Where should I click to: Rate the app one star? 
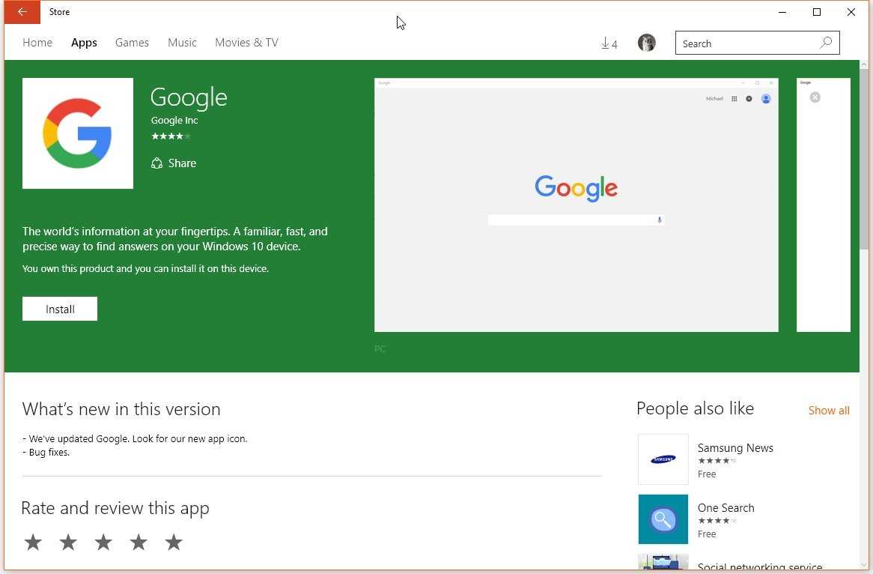(x=34, y=542)
